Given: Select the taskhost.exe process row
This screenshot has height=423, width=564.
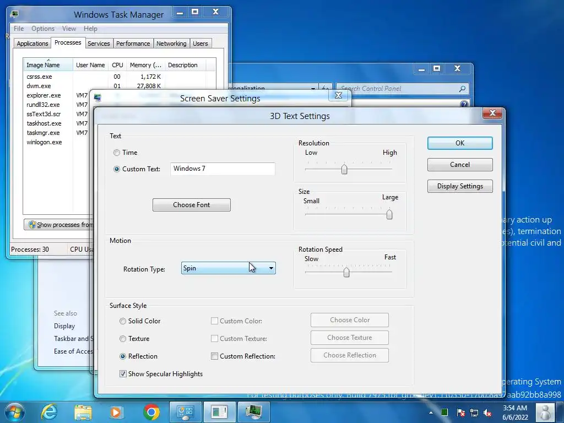Looking at the screenshot, I should pyautogui.click(x=57, y=123).
